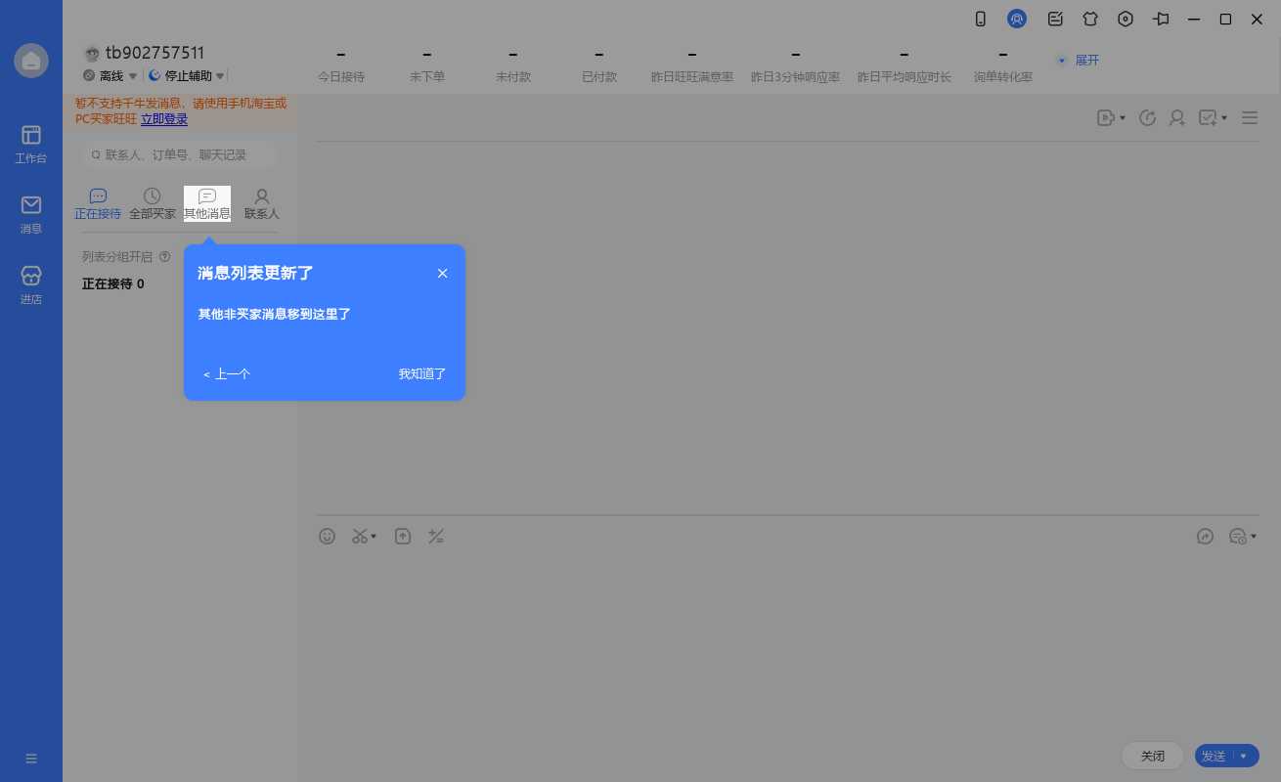Click the video call icon in chat header

[x=1105, y=117]
